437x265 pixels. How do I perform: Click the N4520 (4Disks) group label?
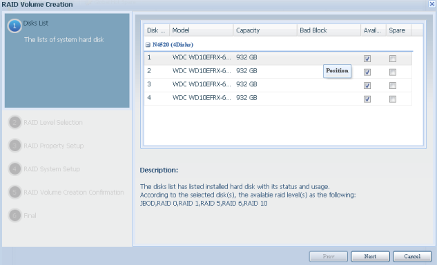tap(173, 45)
